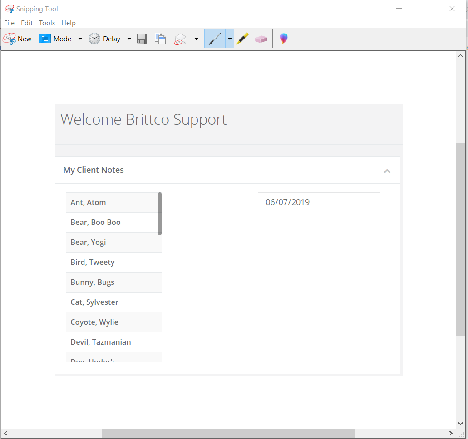Open the Delay dropdown arrow
This screenshot has height=439, width=468.
click(x=129, y=39)
